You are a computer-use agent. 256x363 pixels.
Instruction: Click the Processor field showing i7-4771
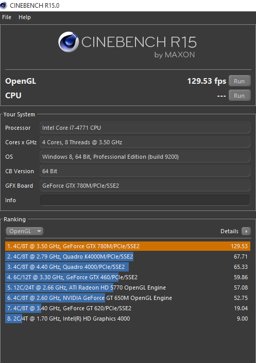tap(145, 128)
